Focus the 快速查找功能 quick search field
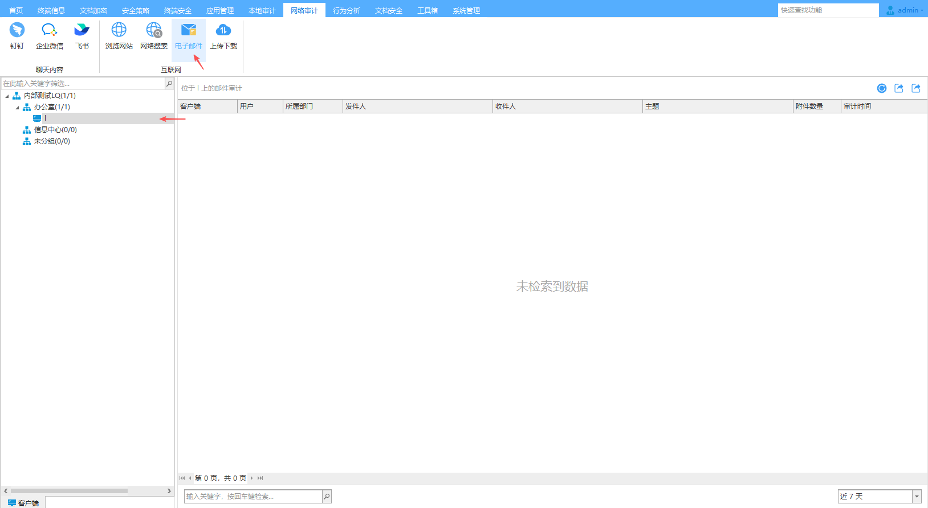The width and height of the screenshot is (928, 508). pos(828,10)
